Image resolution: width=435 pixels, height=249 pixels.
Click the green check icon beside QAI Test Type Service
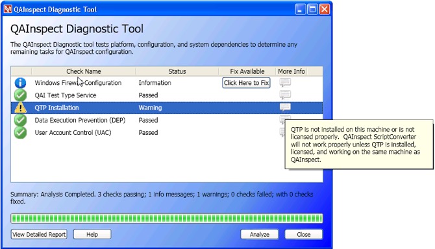[x=20, y=95]
